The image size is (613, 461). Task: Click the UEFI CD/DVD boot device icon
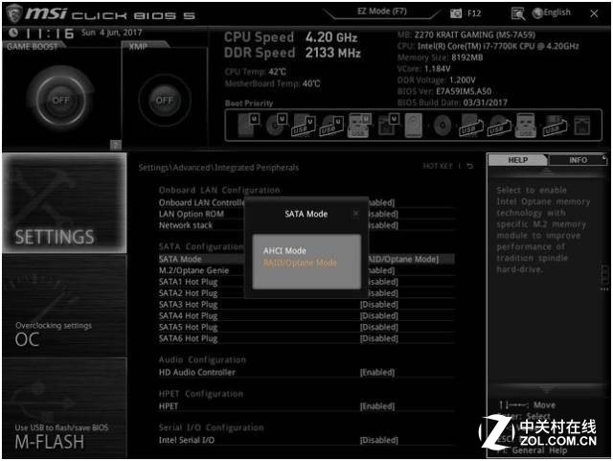276,125
